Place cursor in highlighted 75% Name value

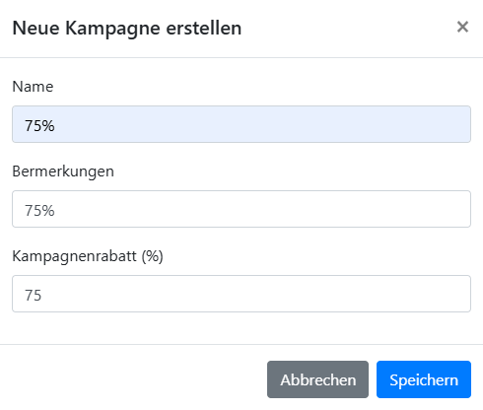tap(39, 125)
